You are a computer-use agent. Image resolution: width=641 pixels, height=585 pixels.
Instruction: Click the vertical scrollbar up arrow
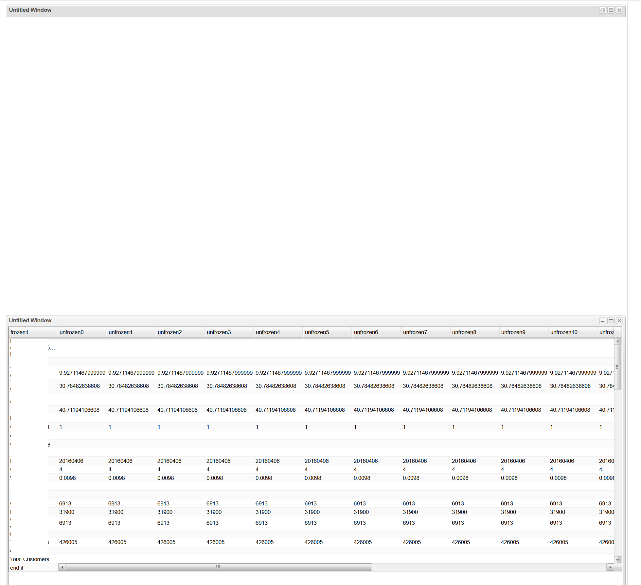click(x=618, y=341)
